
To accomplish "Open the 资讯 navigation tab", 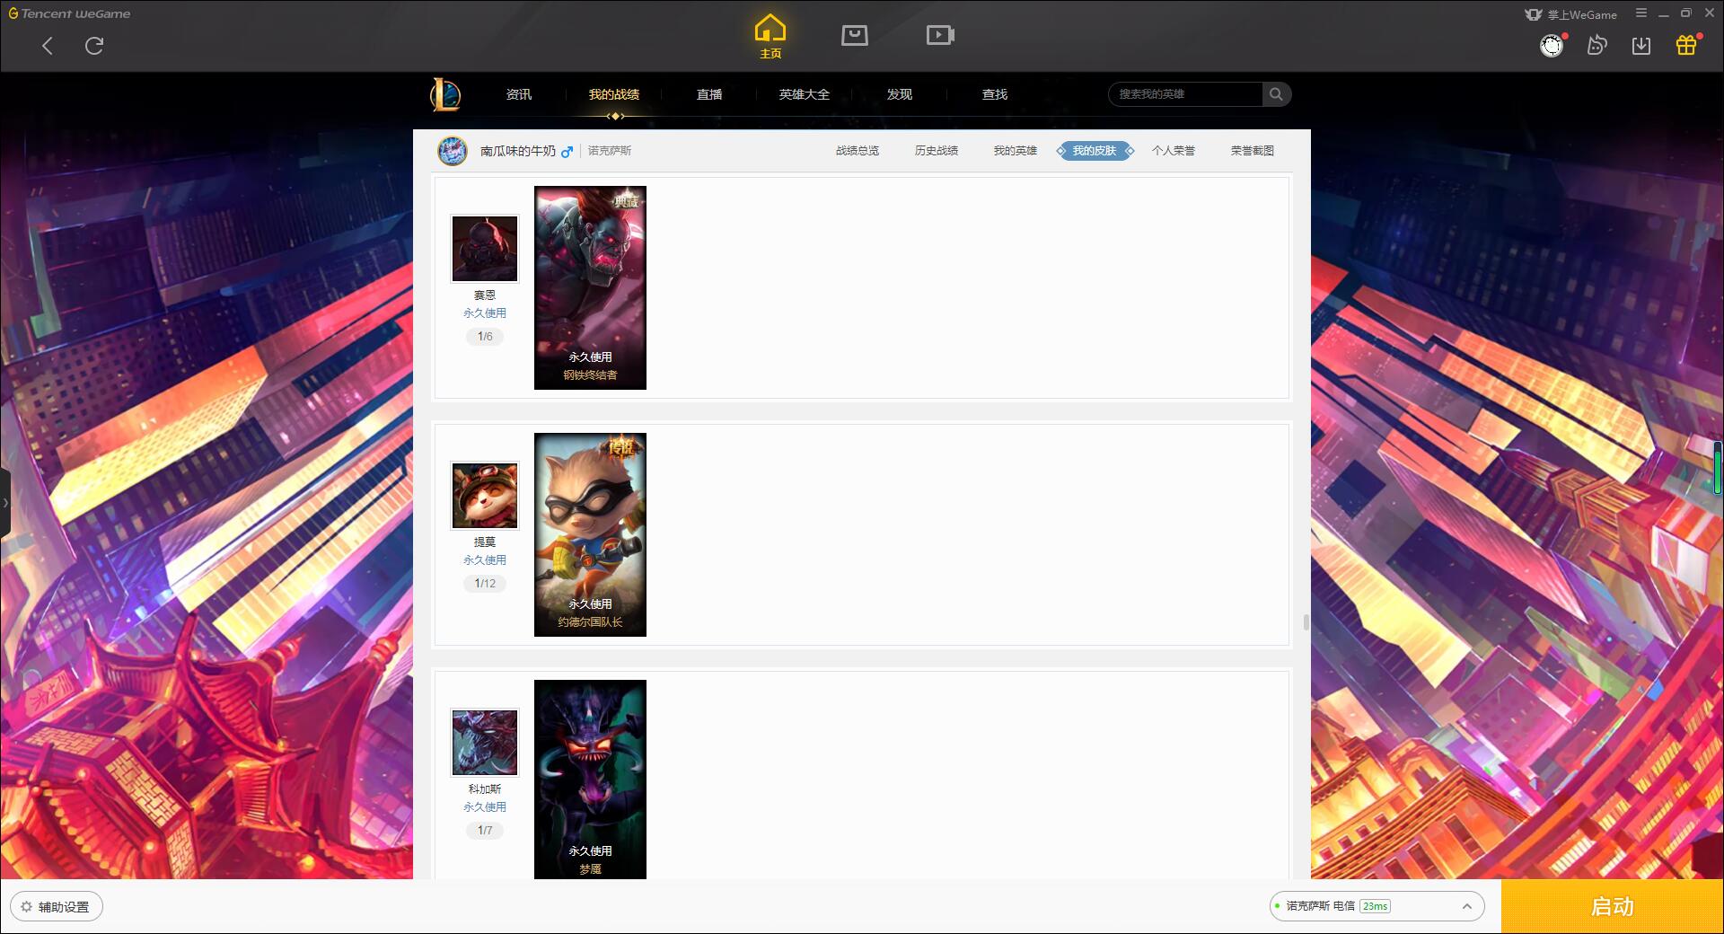I will tap(519, 94).
